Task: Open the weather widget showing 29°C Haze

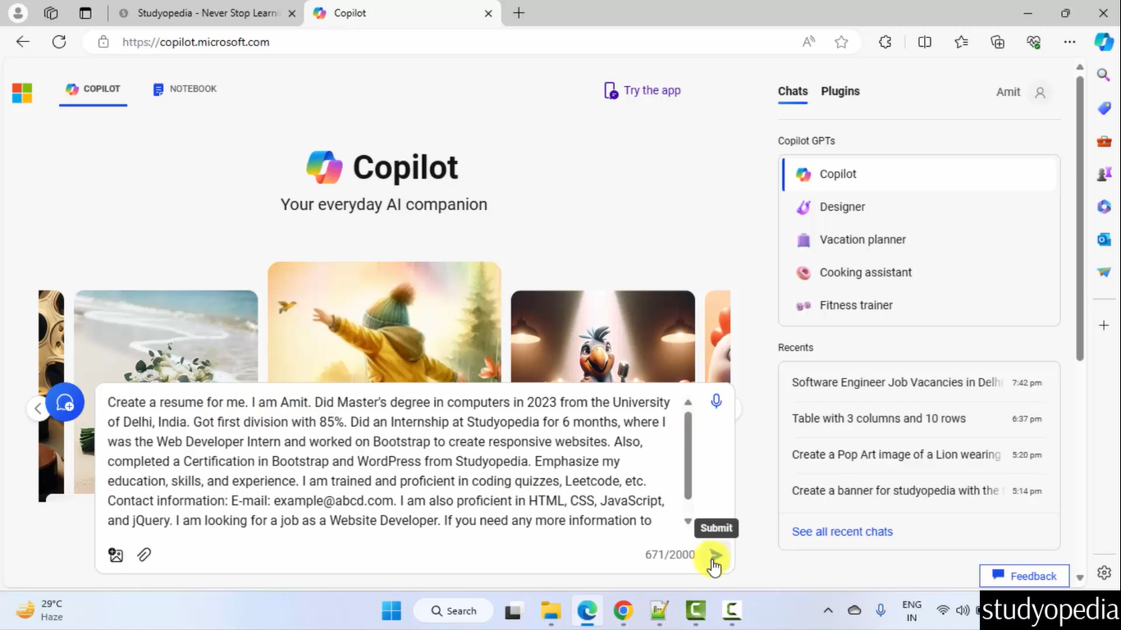Action: click(41, 610)
